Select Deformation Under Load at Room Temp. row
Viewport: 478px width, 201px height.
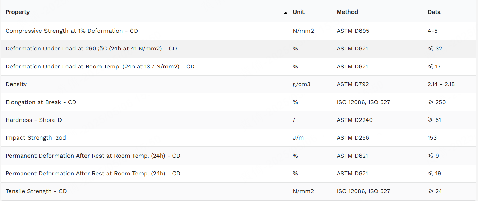tap(238, 67)
